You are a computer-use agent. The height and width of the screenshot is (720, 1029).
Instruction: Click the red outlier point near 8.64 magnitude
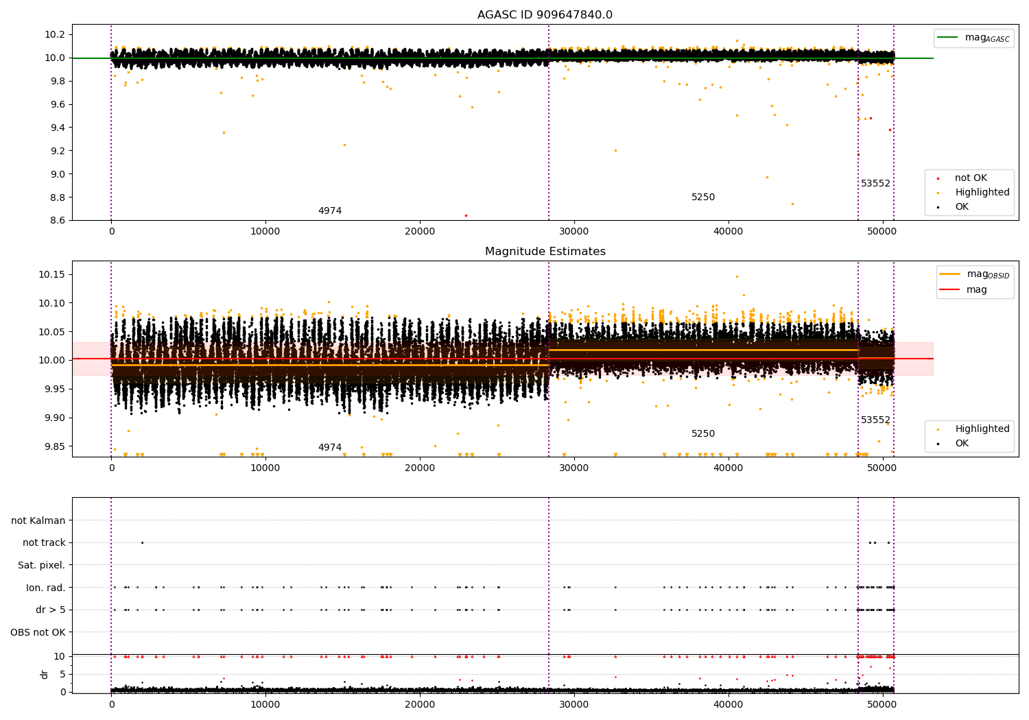(x=466, y=215)
